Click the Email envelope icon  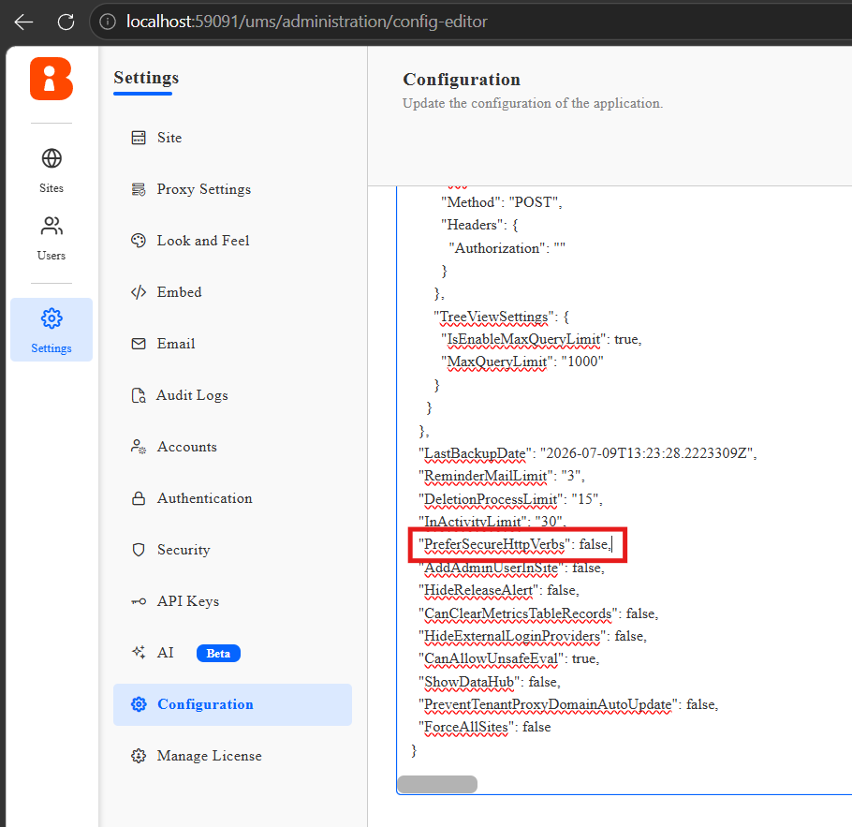[x=139, y=344]
